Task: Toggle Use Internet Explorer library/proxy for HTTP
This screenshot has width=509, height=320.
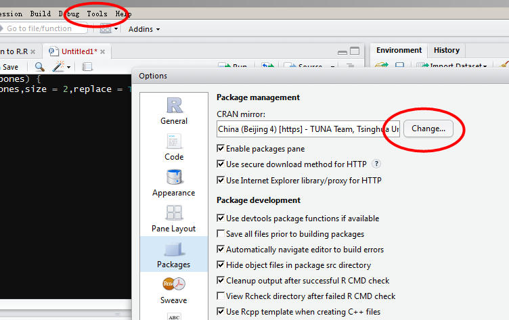Action: [x=221, y=180]
